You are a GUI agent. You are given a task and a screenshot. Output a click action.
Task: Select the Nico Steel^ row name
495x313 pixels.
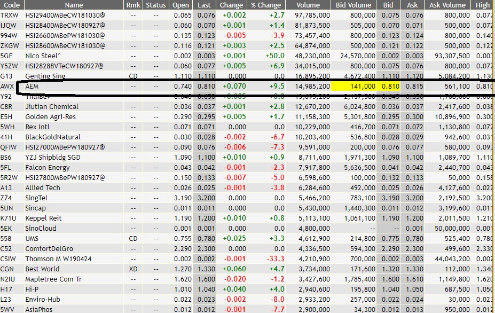point(43,56)
